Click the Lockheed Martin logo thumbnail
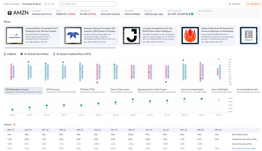This screenshot has width=262, height=151. click(14, 35)
